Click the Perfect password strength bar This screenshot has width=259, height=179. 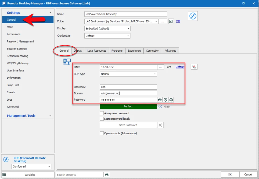[x=128, y=106]
